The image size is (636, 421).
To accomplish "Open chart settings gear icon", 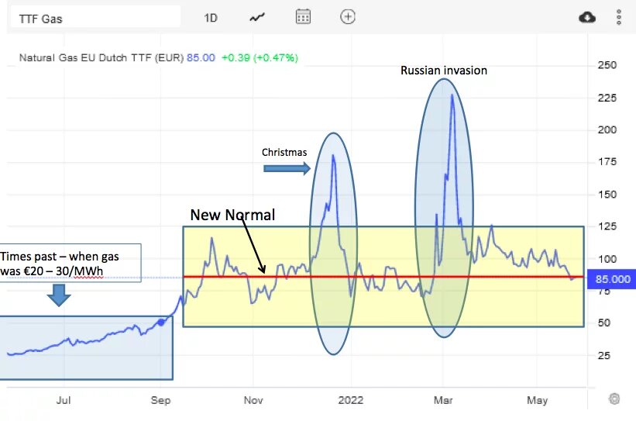I will tap(614, 399).
